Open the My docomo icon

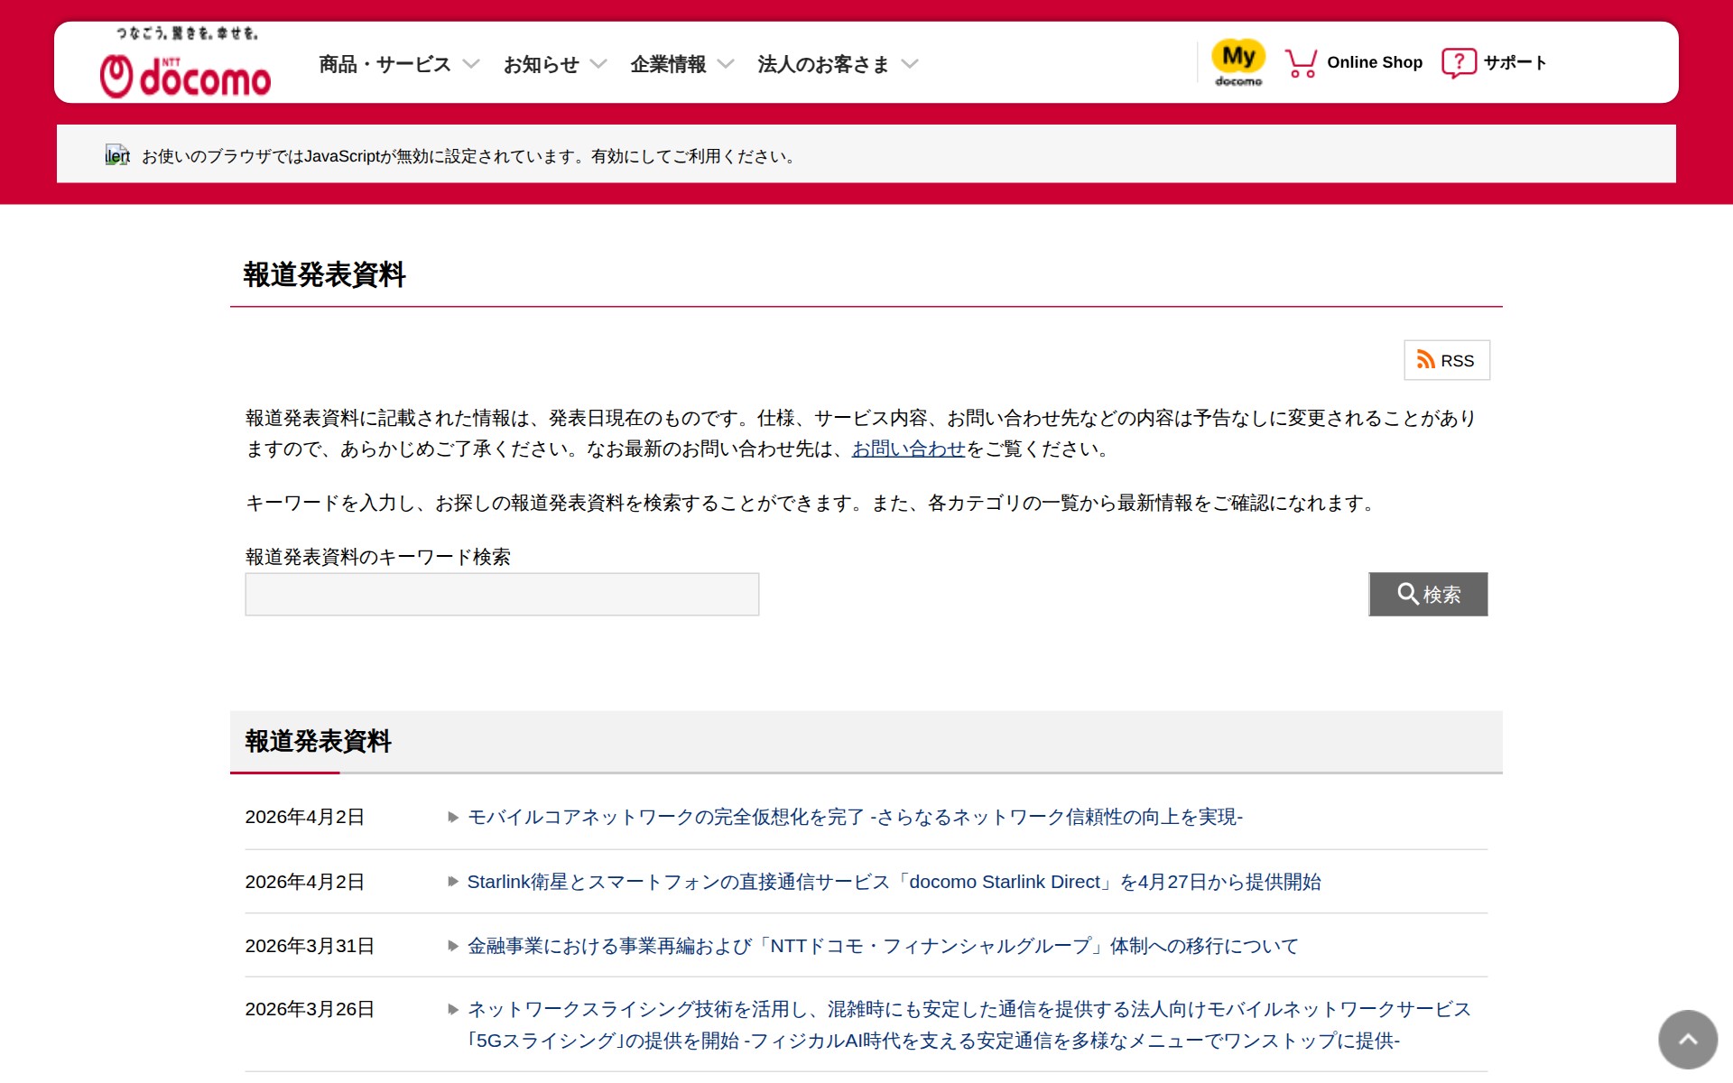(x=1237, y=61)
